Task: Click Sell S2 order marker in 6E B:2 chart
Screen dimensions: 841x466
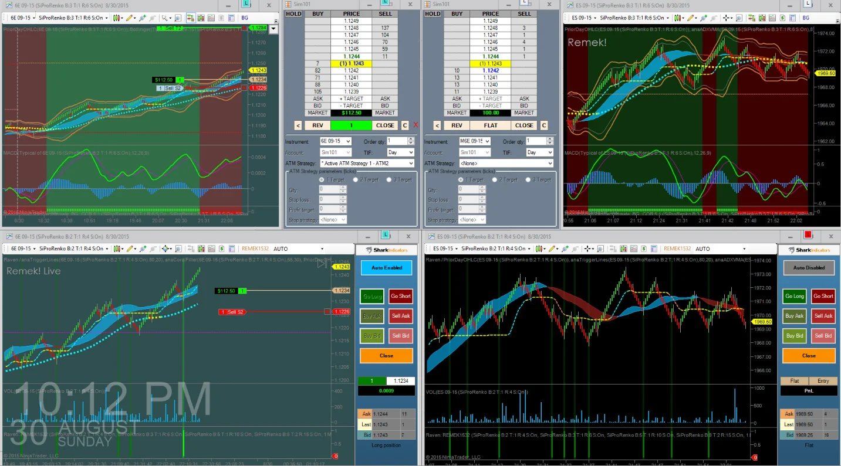Action: click(x=232, y=312)
